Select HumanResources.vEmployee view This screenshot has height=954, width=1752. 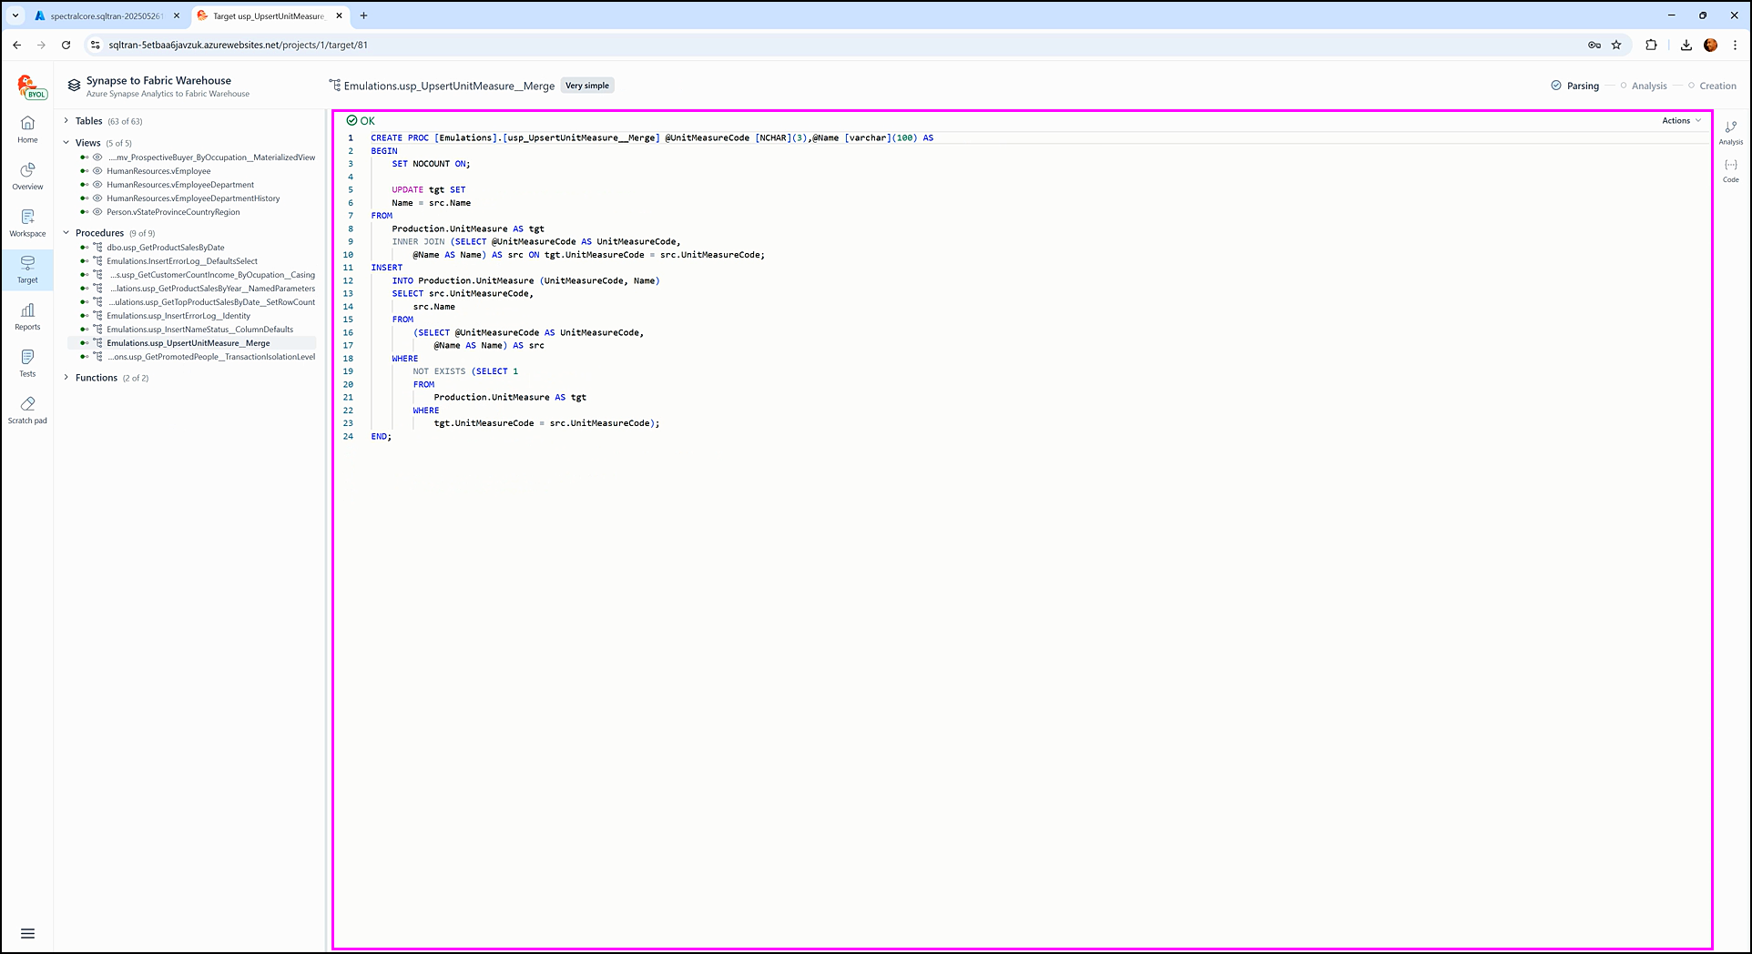coord(158,171)
